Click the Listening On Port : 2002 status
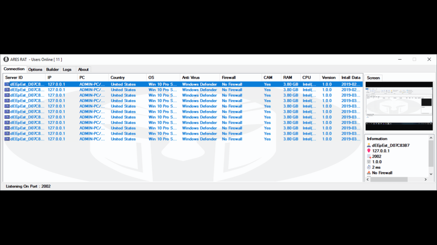 28,186
